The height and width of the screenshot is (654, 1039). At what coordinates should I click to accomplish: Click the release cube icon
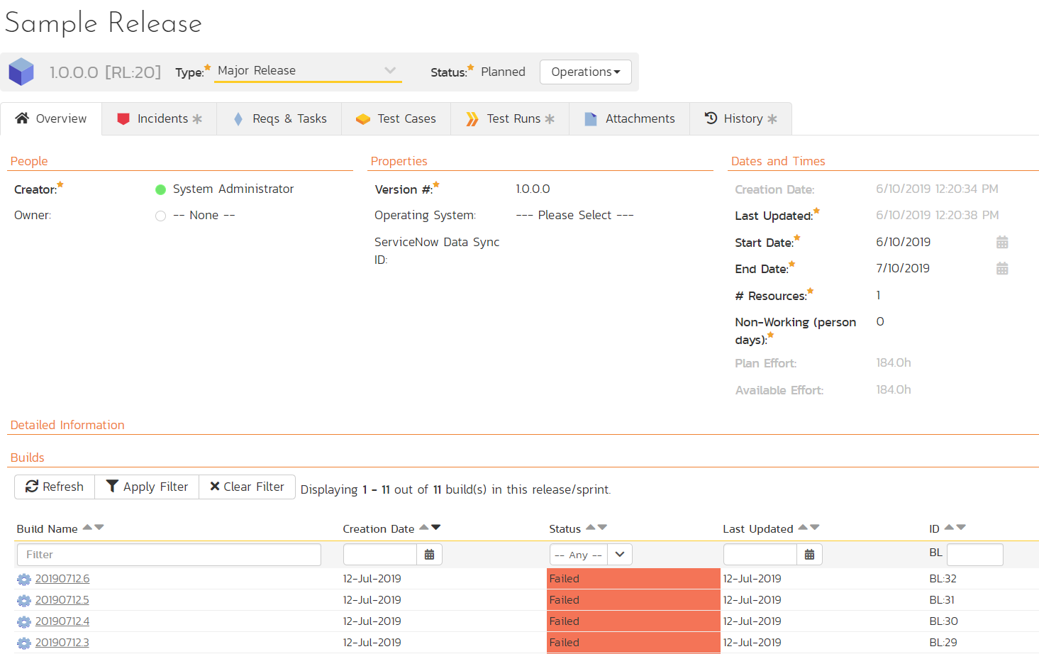[x=21, y=72]
